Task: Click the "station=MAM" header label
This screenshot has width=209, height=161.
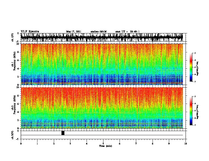Action: click(x=98, y=32)
